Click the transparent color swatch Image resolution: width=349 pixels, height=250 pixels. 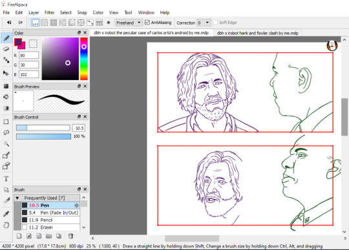tap(33, 43)
